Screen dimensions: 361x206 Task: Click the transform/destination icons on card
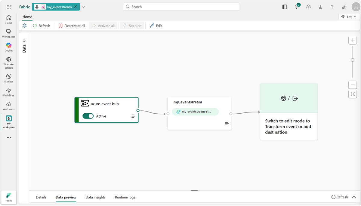tap(289, 98)
